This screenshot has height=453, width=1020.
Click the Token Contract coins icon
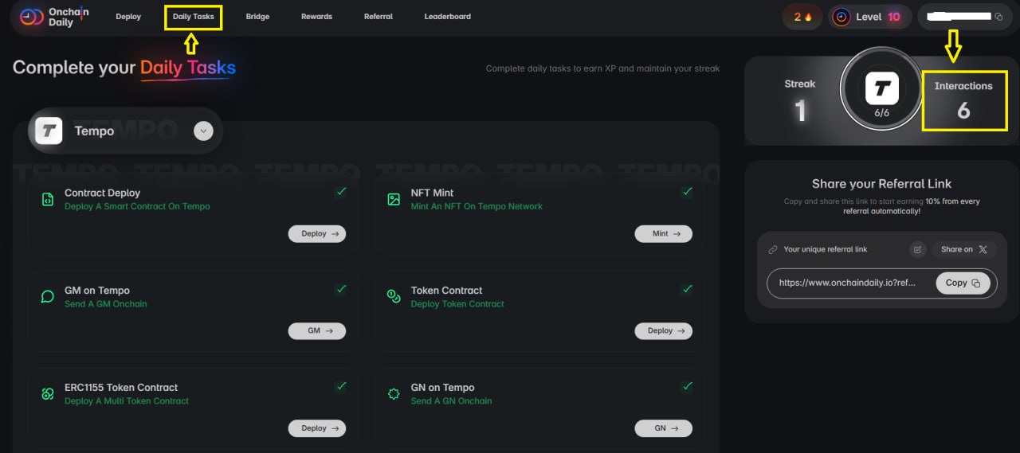point(394,296)
